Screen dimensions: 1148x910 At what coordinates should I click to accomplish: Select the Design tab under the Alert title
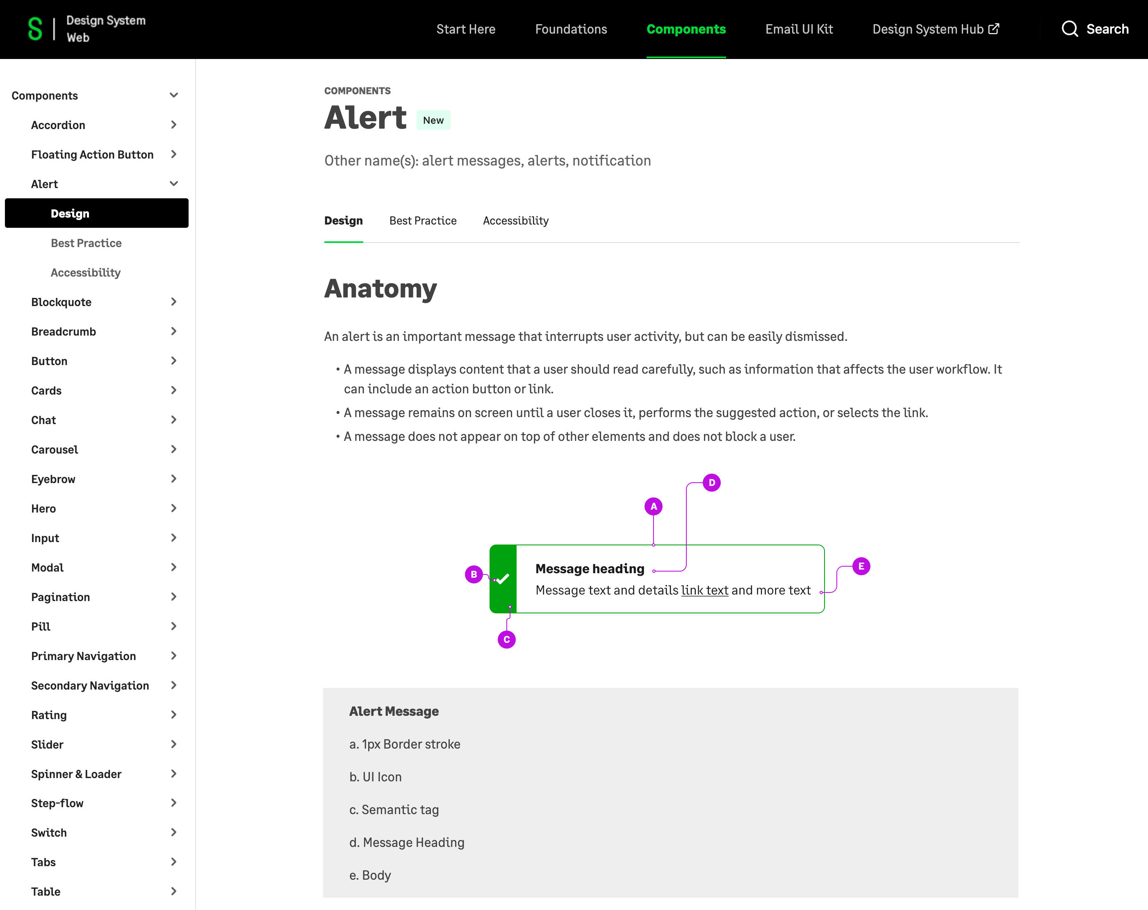coord(344,221)
